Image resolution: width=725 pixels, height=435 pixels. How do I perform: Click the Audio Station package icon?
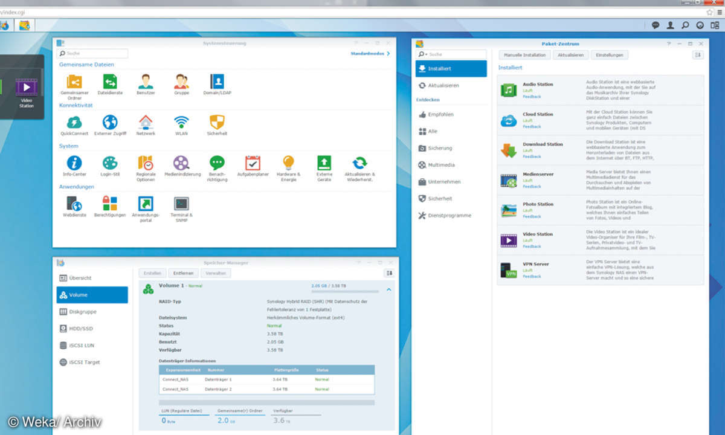pyautogui.click(x=509, y=90)
